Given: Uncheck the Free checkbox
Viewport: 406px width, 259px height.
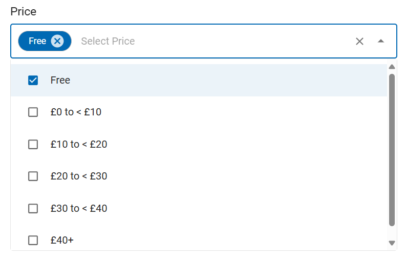Looking at the screenshot, I should [33, 81].
